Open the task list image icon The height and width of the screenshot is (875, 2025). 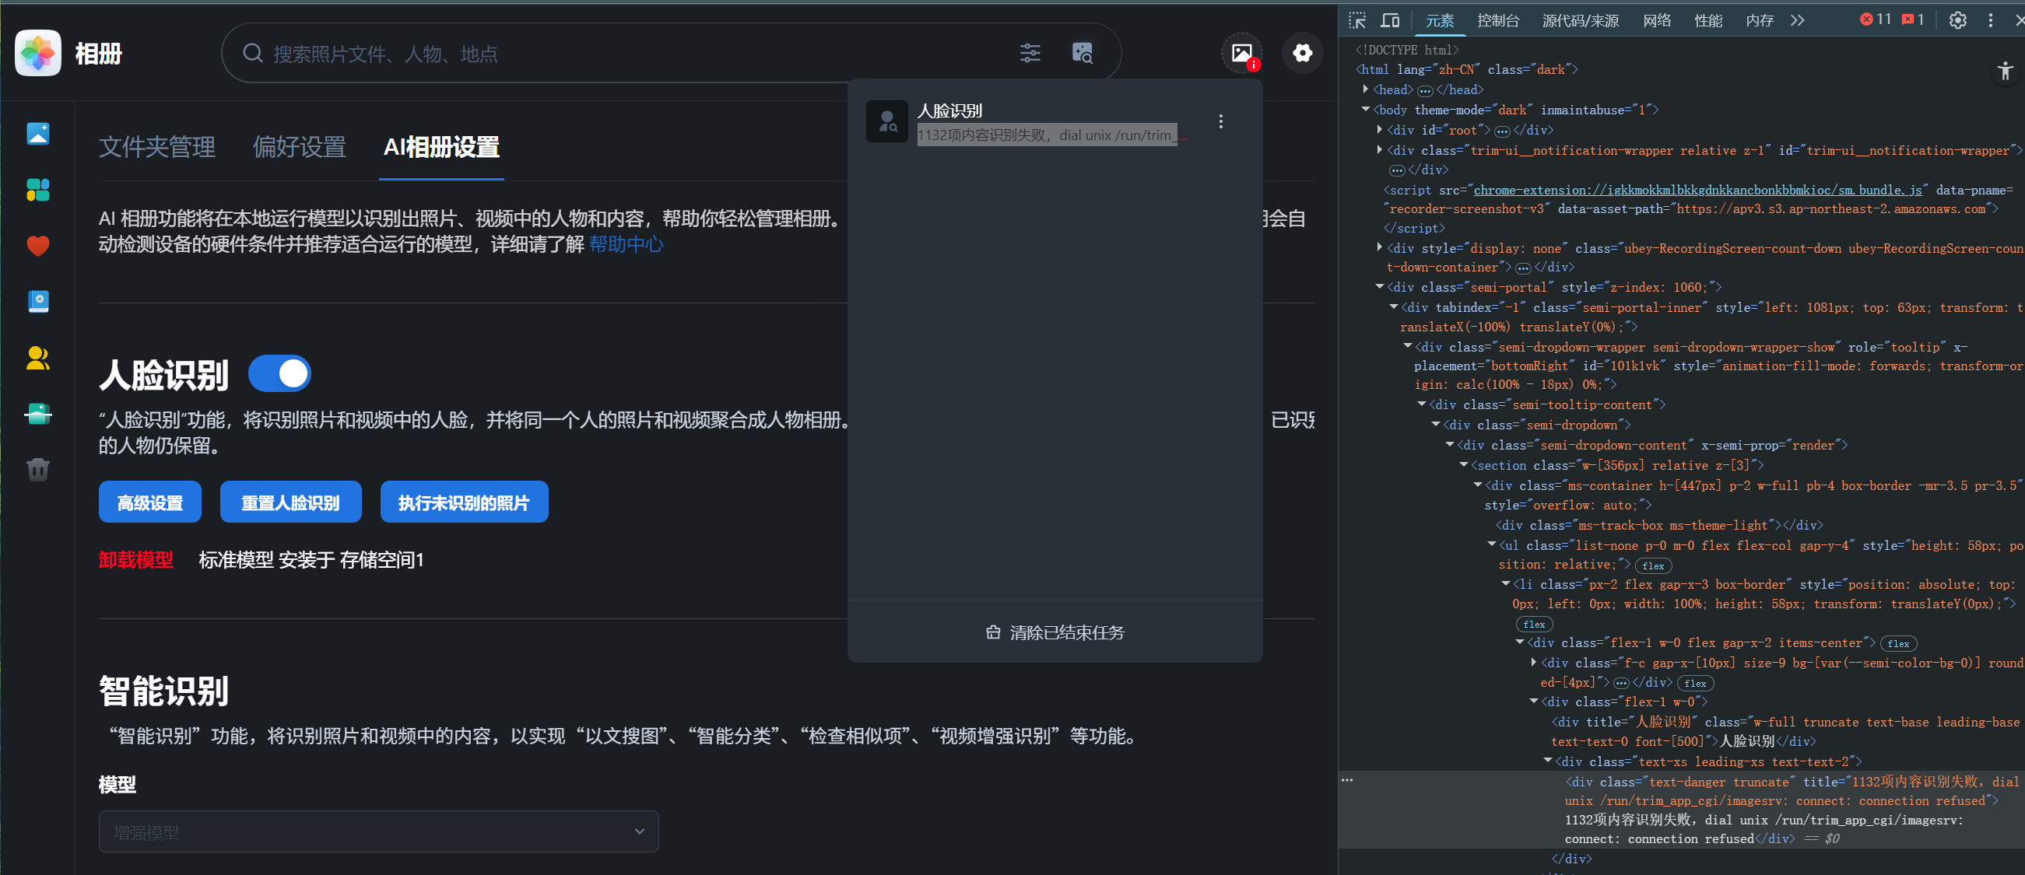1241,54
